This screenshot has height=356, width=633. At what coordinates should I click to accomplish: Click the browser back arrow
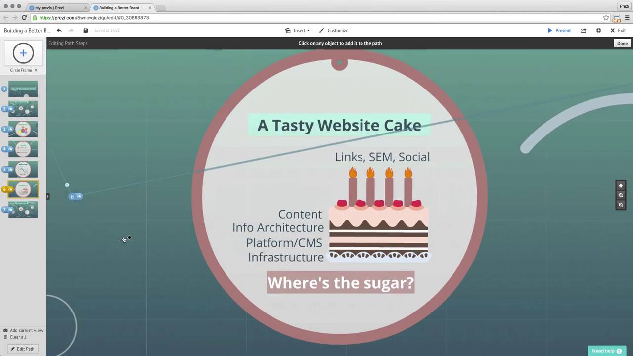(6, 18)
